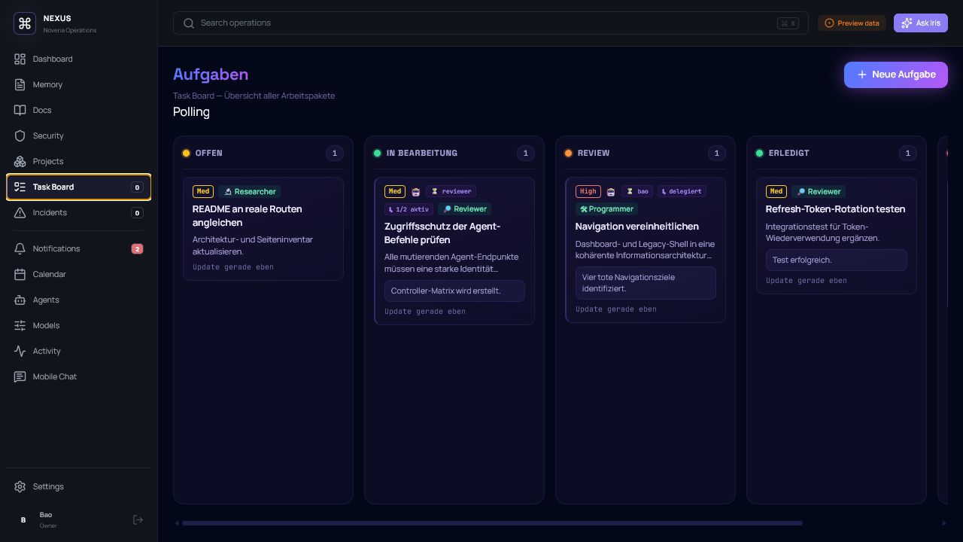Open the Navigation vereinheitlichen card title
This screenshot has height=542, width=963.
pos(636,227)
